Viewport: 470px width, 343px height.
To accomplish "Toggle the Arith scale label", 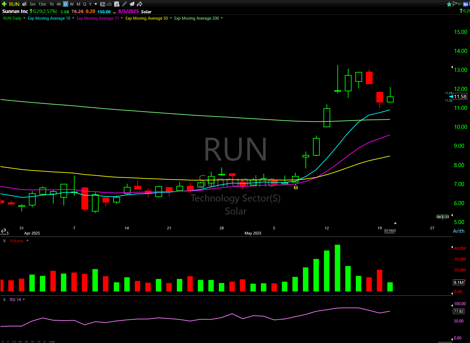I will [459, 231].
